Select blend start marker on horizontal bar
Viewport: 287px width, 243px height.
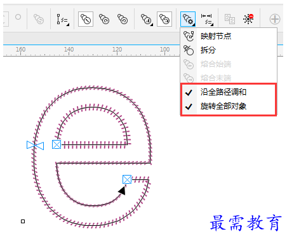pos(57,144)
